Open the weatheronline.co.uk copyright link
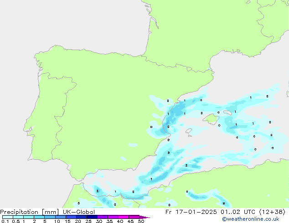 (x=251, y=219)
